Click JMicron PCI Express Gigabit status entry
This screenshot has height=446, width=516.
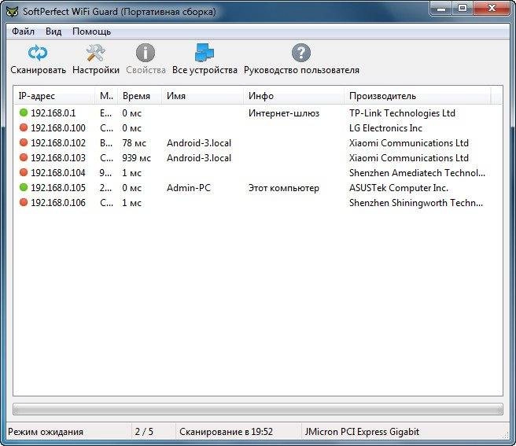pos(362,432)
